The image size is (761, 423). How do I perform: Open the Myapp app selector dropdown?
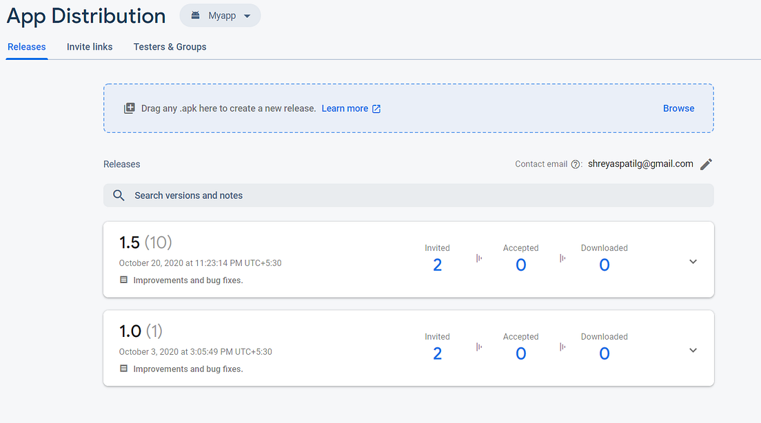[221, 16]
